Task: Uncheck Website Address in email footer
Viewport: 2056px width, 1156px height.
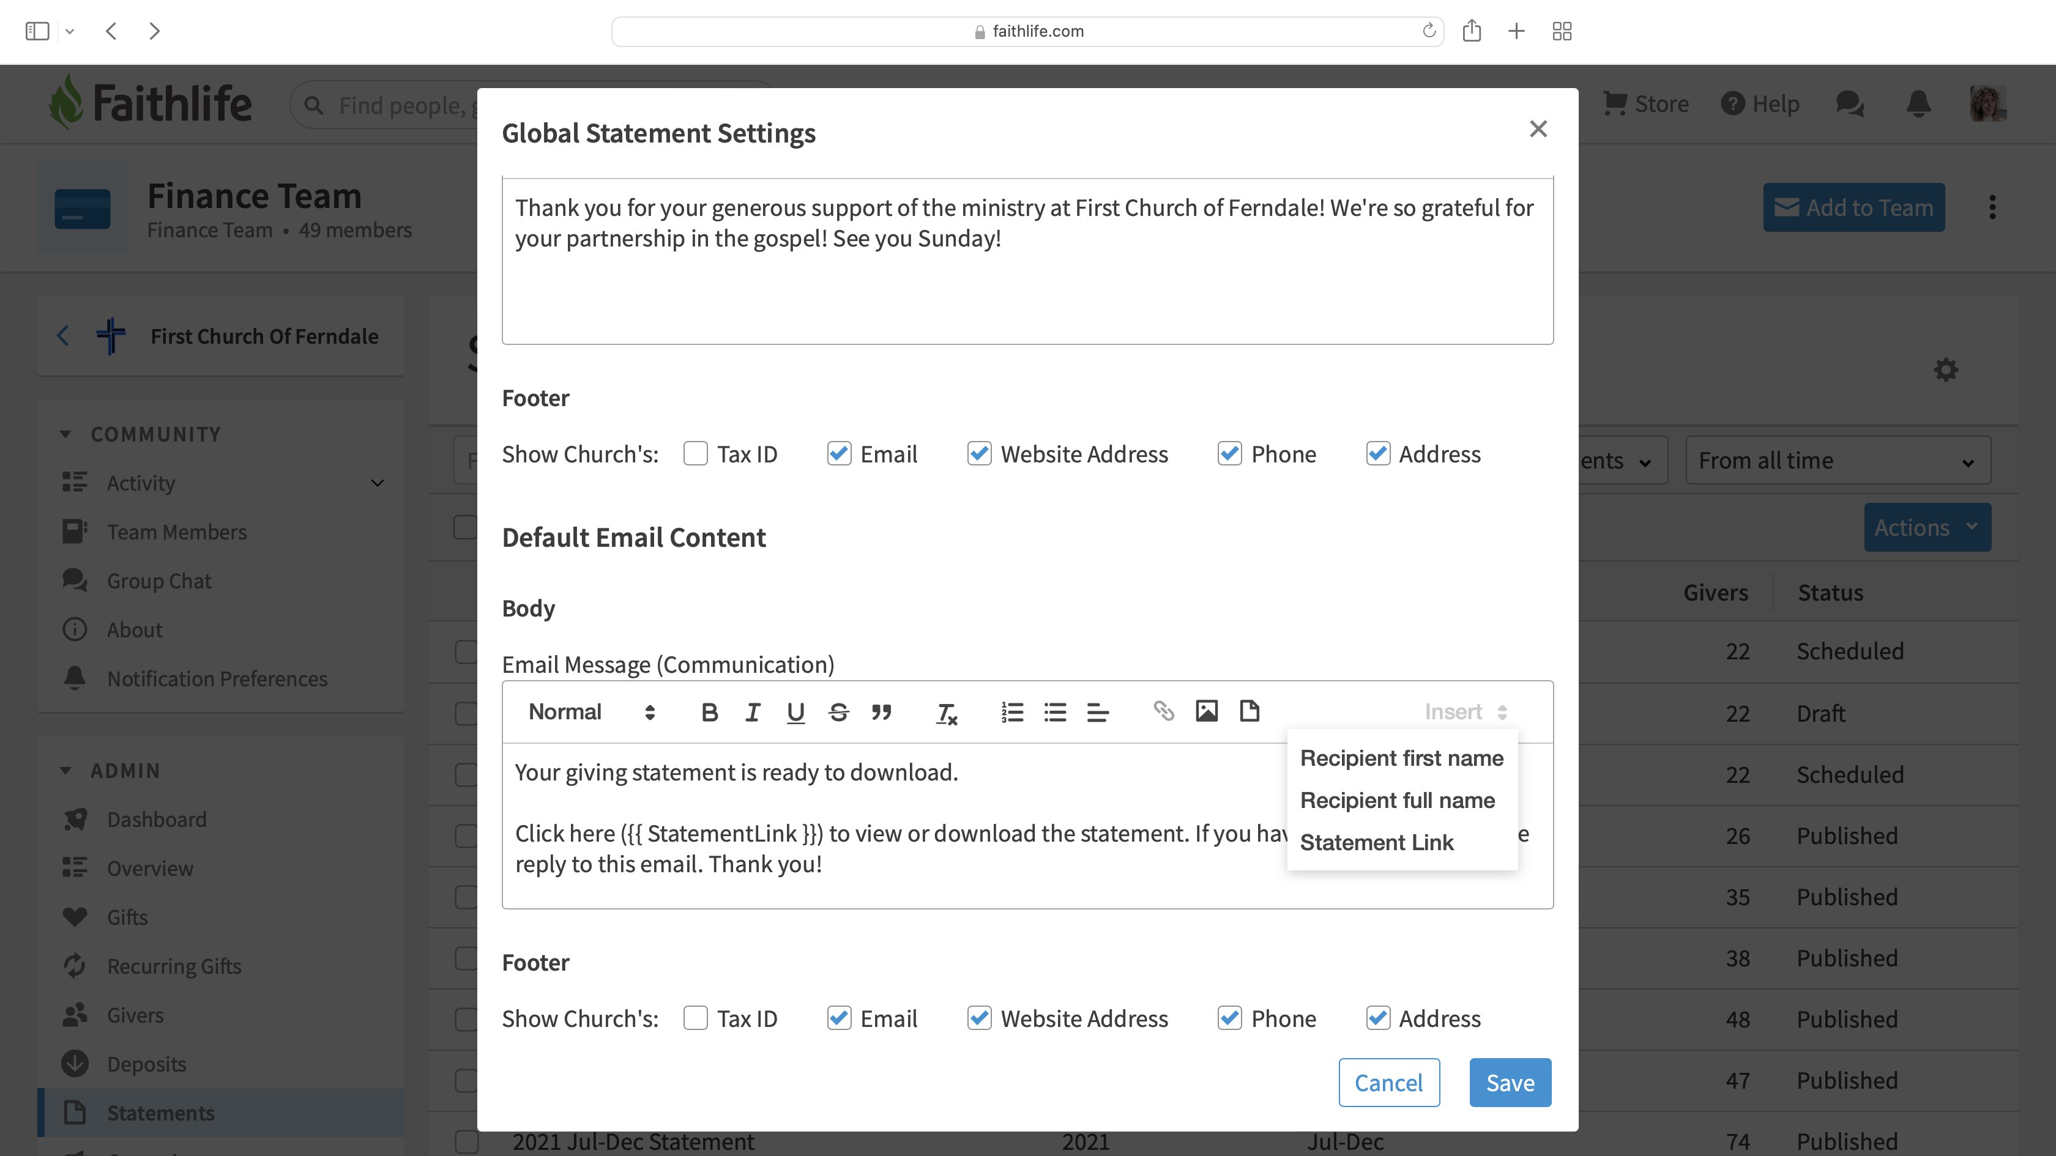Action: [979, 1018]
